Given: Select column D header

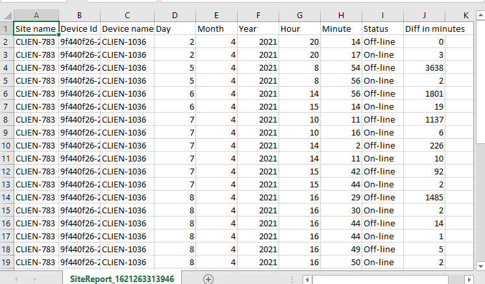Looking at the screenshot, I should point(175,14).
